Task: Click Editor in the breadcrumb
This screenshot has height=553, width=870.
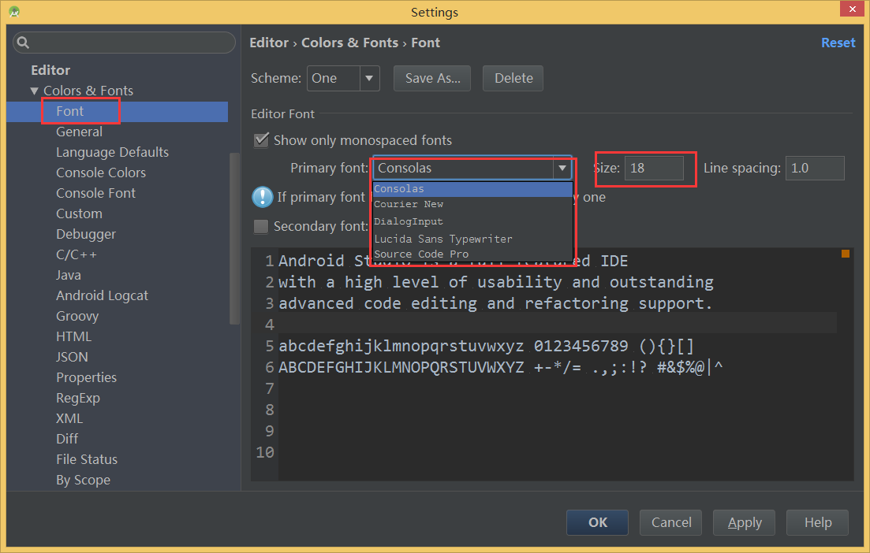Action: point(269,43)
